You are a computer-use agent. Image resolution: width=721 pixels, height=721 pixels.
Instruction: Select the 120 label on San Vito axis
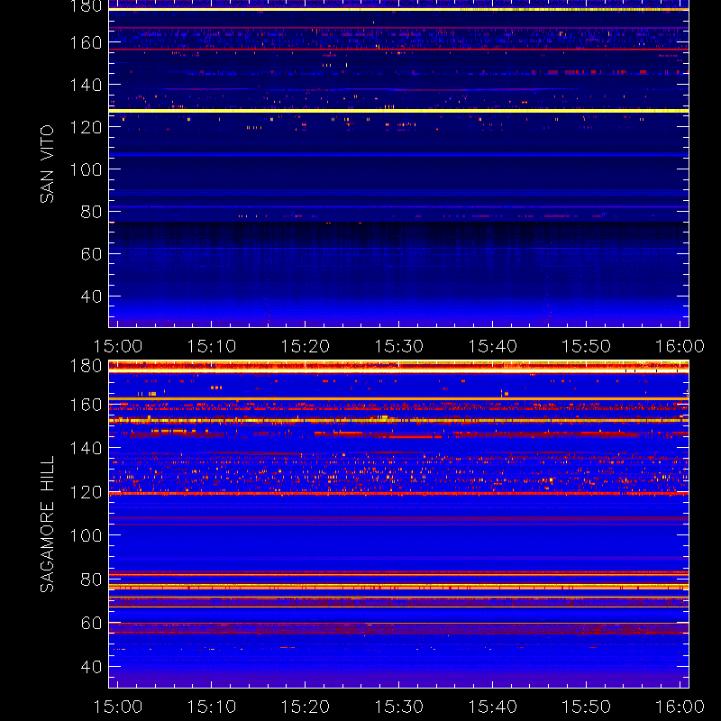(86, 127)
